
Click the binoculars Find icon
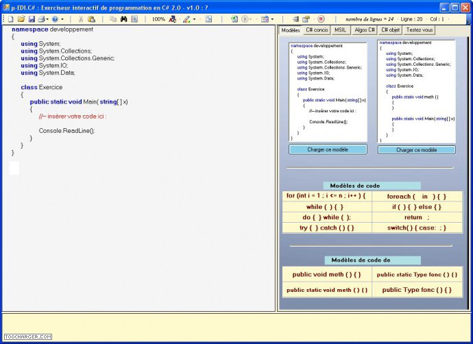pyautogui.click(x=124, y=19)
